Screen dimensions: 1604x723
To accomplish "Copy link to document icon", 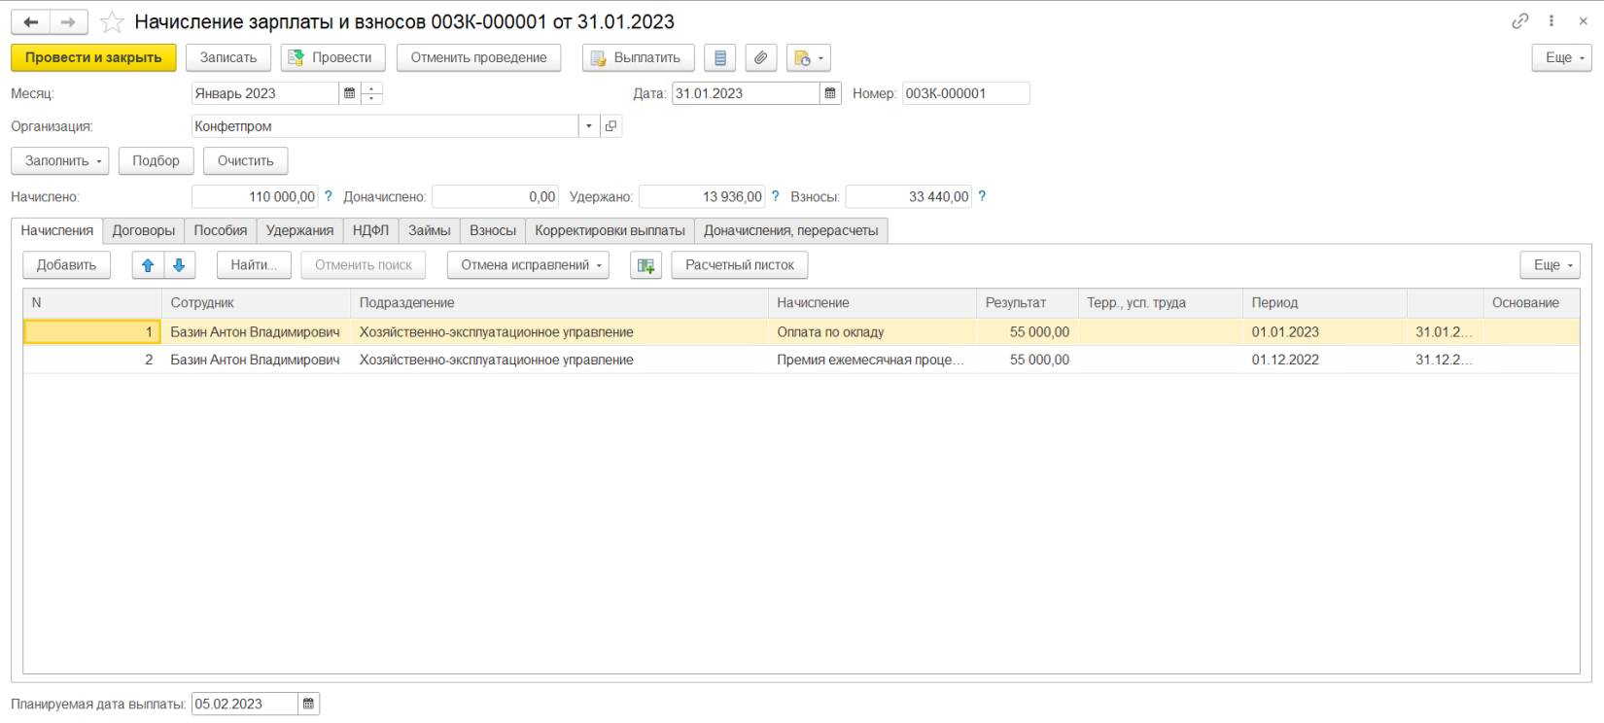I will tap(1520, 20).
